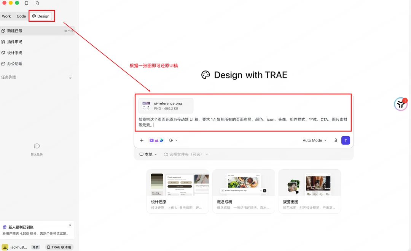Click the ui-reference.png attachment thumbnail

(x=146, y=106)
